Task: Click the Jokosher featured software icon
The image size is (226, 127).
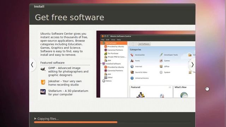Action: (x=43, y=82)
